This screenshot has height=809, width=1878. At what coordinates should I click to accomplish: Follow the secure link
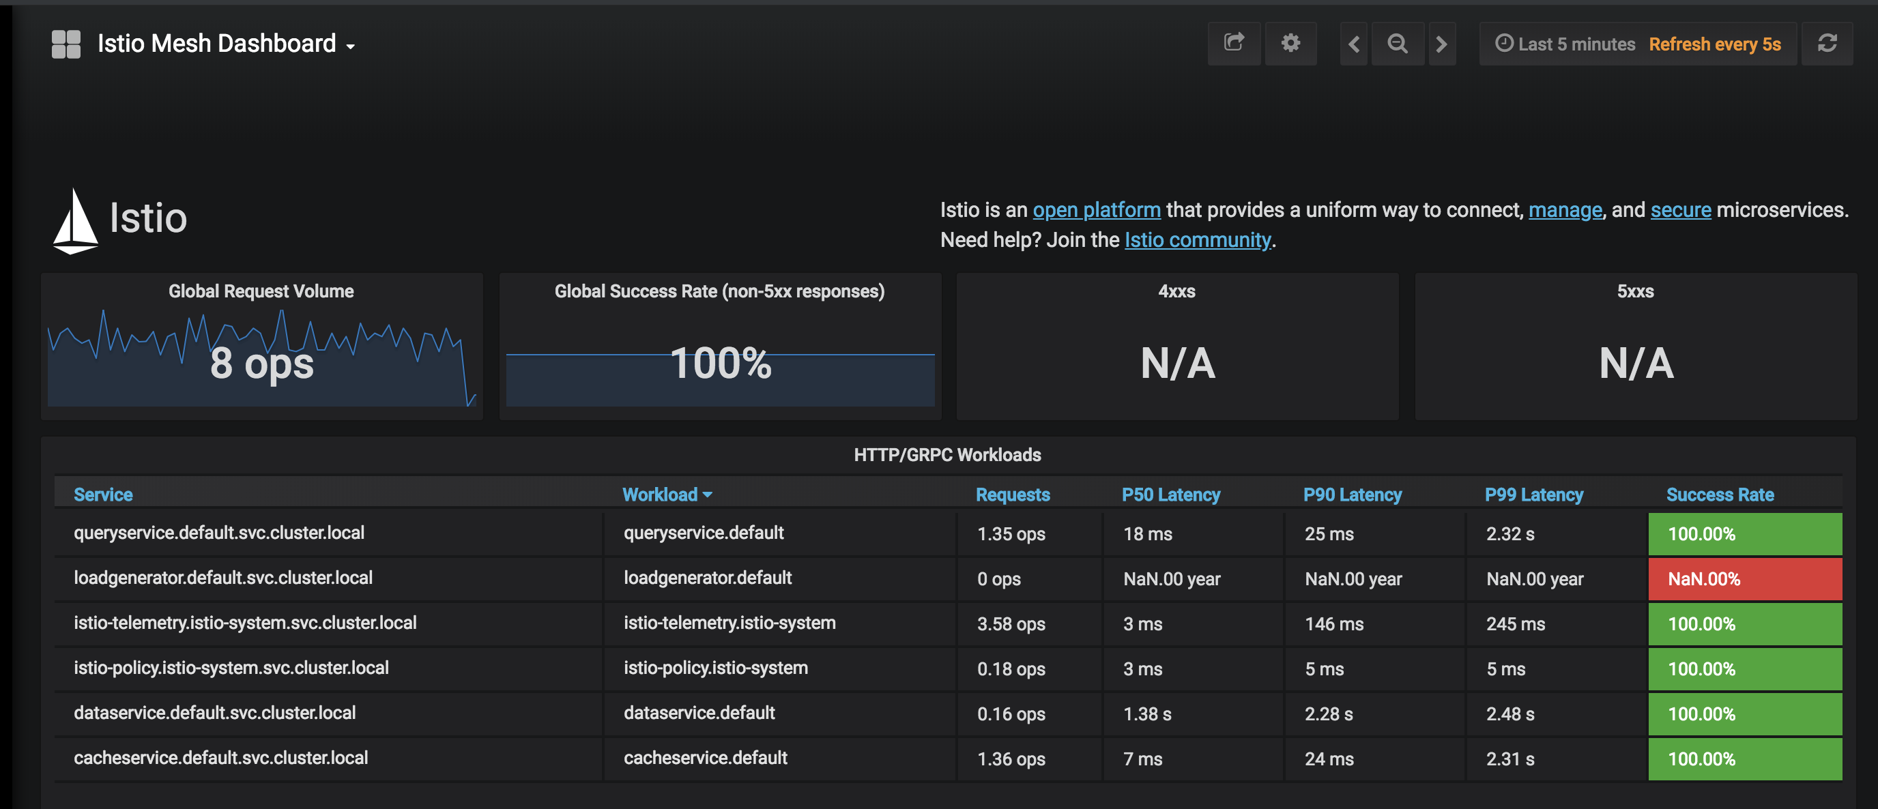1680,210
